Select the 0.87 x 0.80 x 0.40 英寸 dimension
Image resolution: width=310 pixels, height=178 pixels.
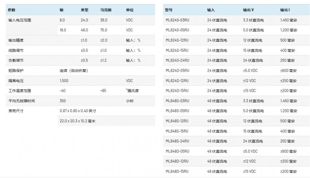[78, 111]
